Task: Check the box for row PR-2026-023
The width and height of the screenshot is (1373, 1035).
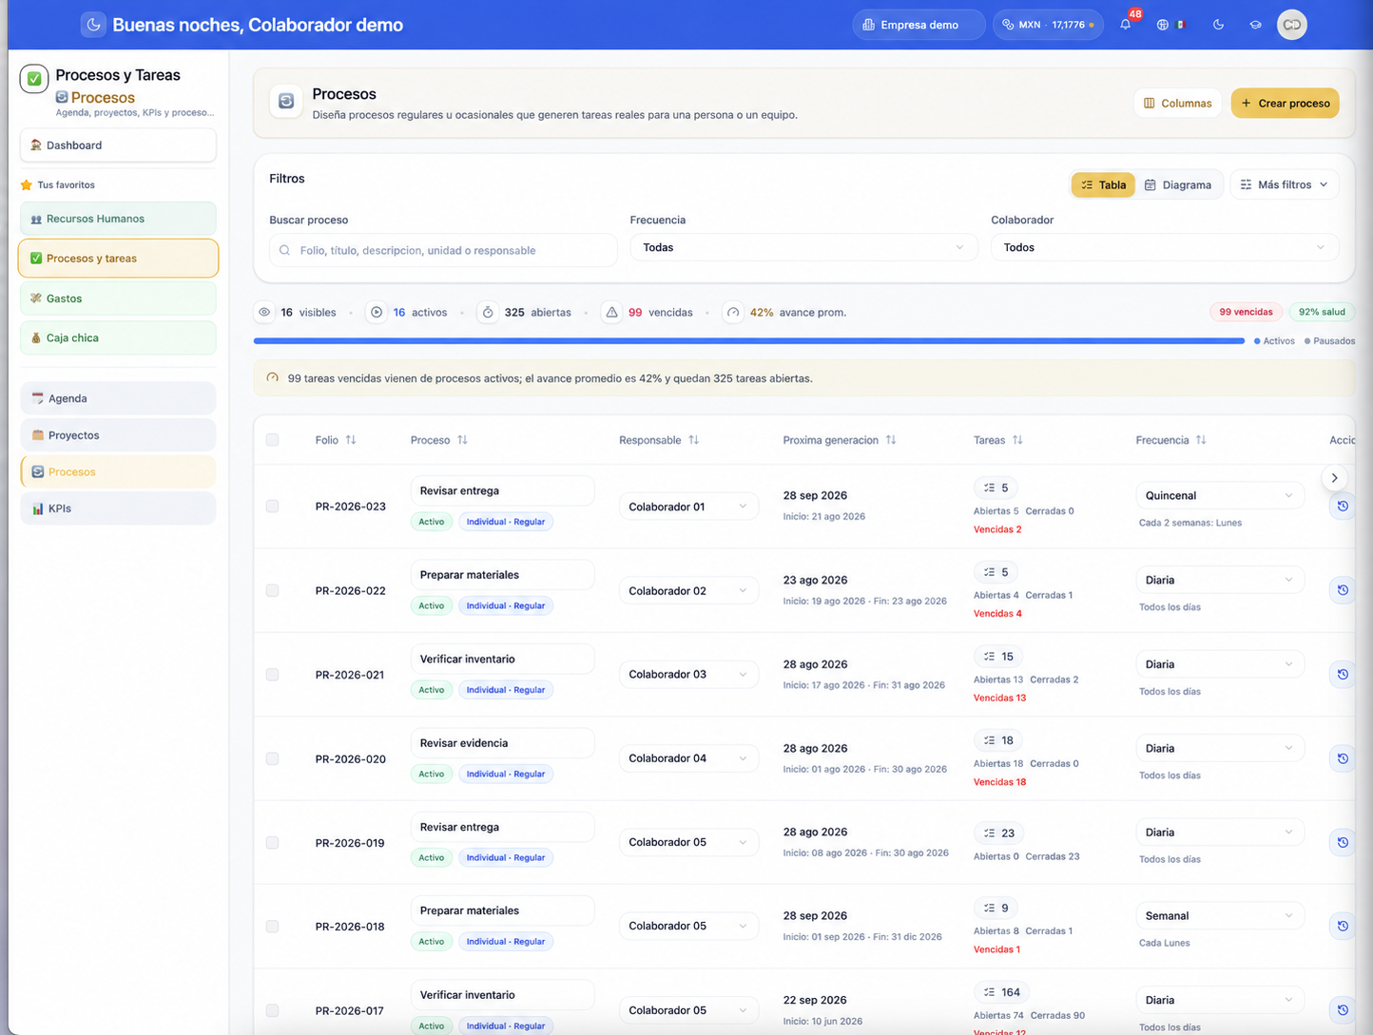Action: coord(273,507)
